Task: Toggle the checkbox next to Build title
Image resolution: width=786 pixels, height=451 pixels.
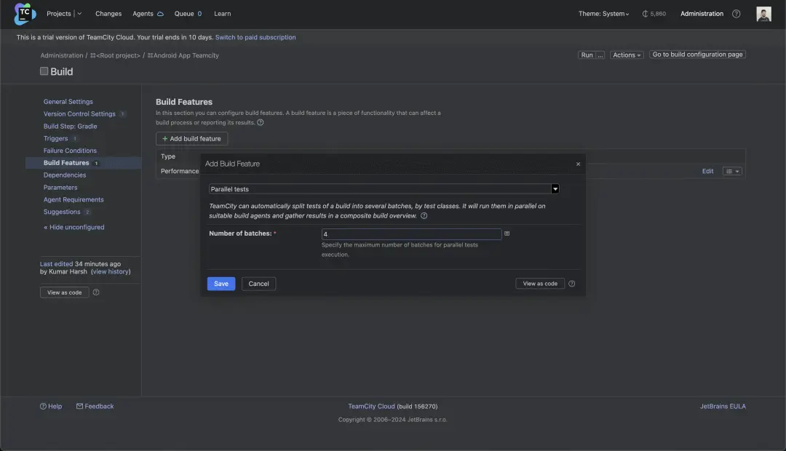Action: (x=44, y=71)
